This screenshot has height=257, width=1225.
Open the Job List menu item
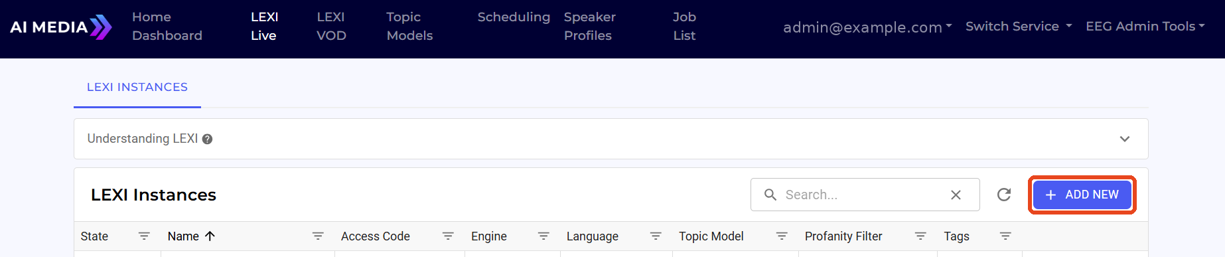[684, 27]
